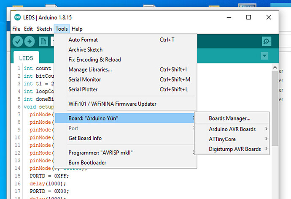Viewport: 291px width, 199px height.
Task: Expand Digistump AVR Boards submenu
Action: pyautogui.click(x=232, y=149)
